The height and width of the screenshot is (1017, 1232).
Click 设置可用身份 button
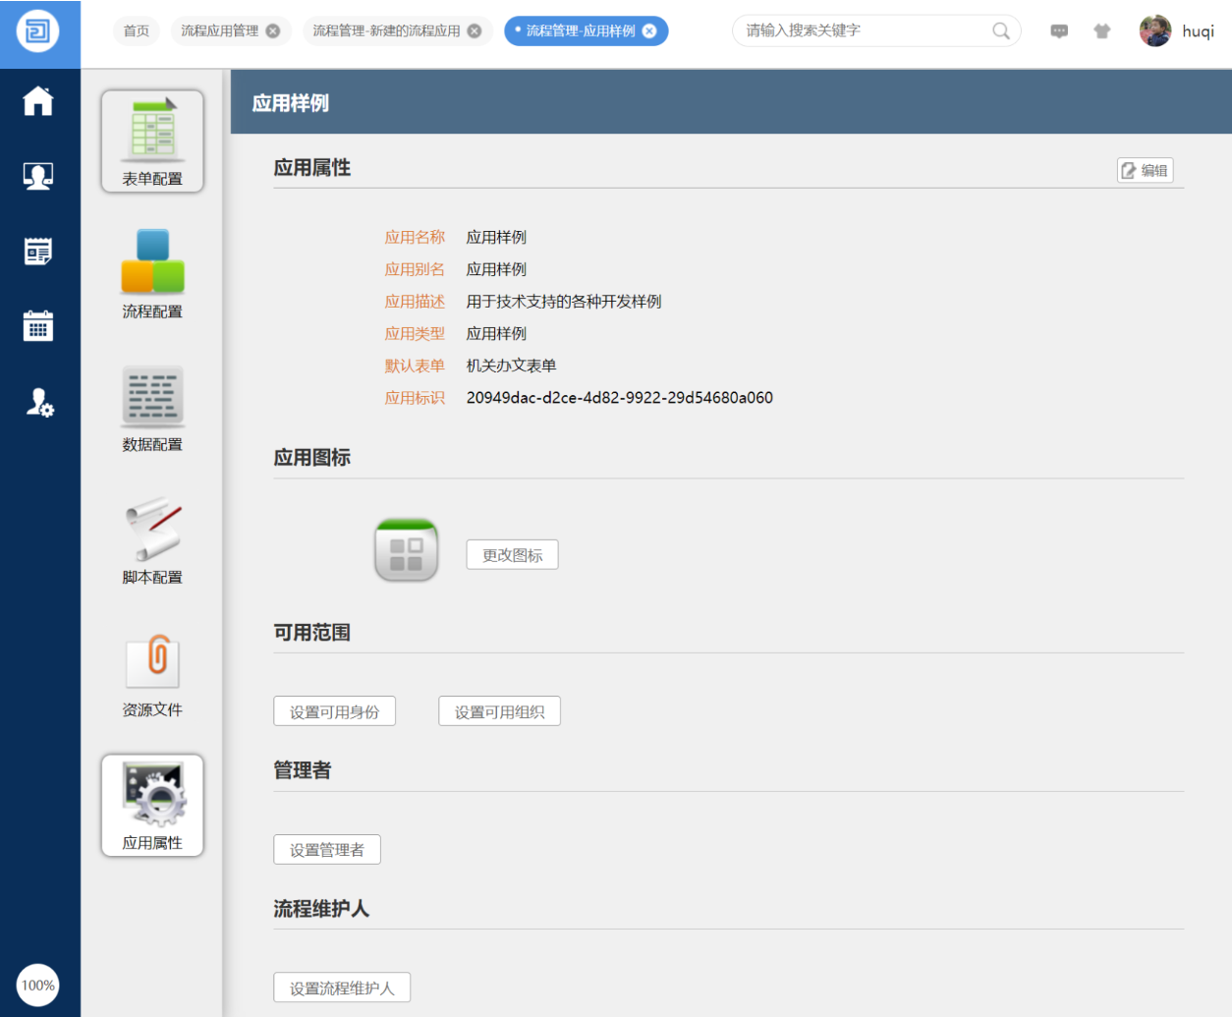334,711
